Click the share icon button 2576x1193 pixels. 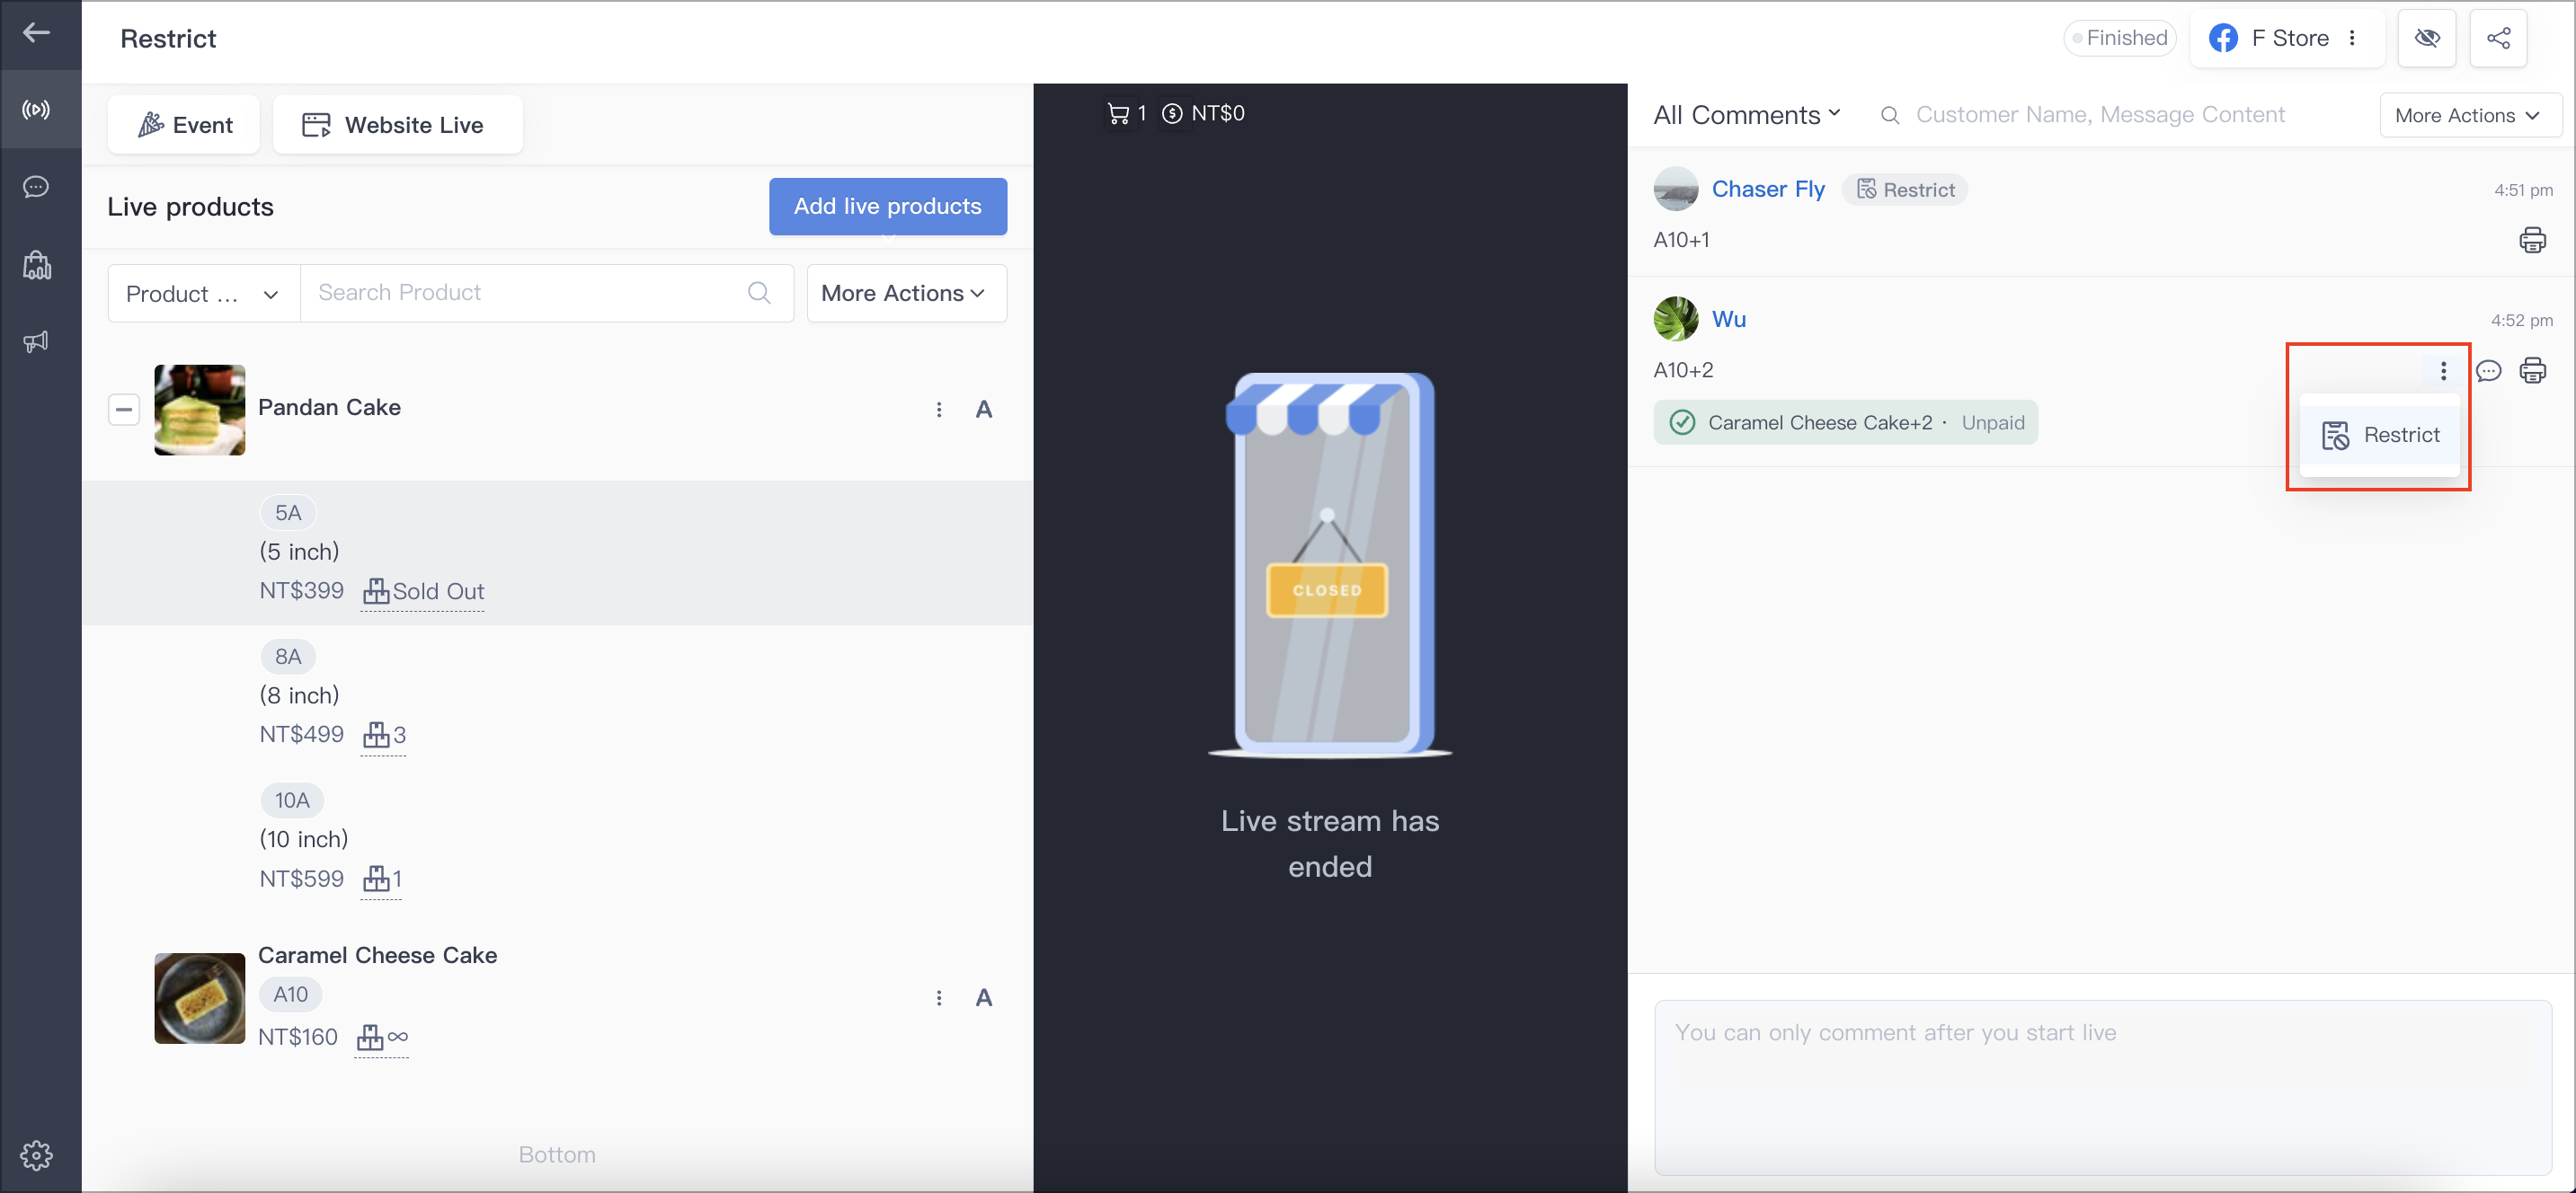coord(2498,38)
